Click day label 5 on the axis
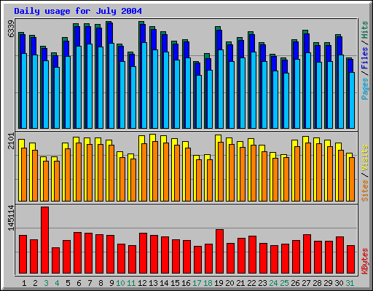The width and height of the screenshot is (373, 291). pyautogui.click(x=68, y=283)
